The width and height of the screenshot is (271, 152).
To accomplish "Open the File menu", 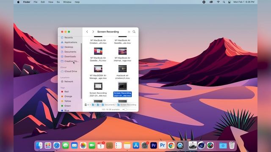I will pos(36,2).
